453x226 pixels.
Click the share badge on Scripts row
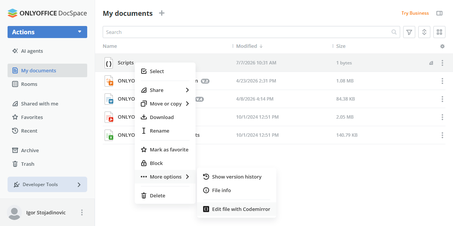[x=431, y=63]
